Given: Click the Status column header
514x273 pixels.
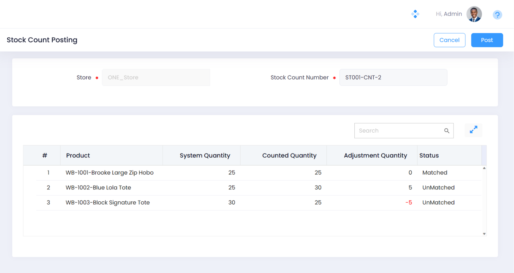Looking at the screenshot, I should (429, 155).
